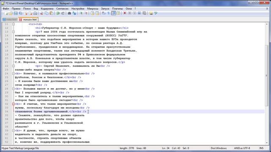Image resolution: width=271 pixels, height=152 pixels.
Task: Open the Окна menu
Action: tap(129, 8)
